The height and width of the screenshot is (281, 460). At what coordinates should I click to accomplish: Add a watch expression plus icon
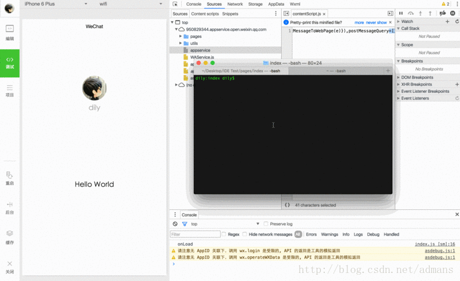(447, 21)
